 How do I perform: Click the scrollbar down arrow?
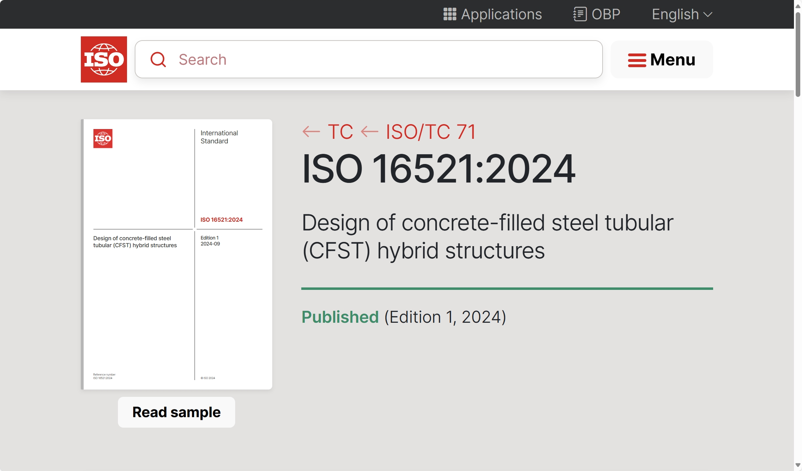pyautogui.click(x=798, y=465)
